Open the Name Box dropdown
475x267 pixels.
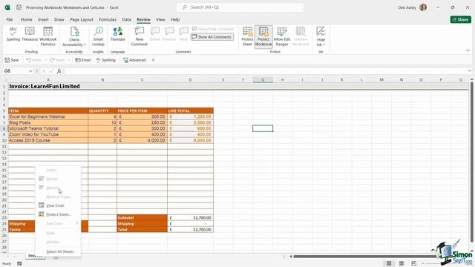[30, 71]
